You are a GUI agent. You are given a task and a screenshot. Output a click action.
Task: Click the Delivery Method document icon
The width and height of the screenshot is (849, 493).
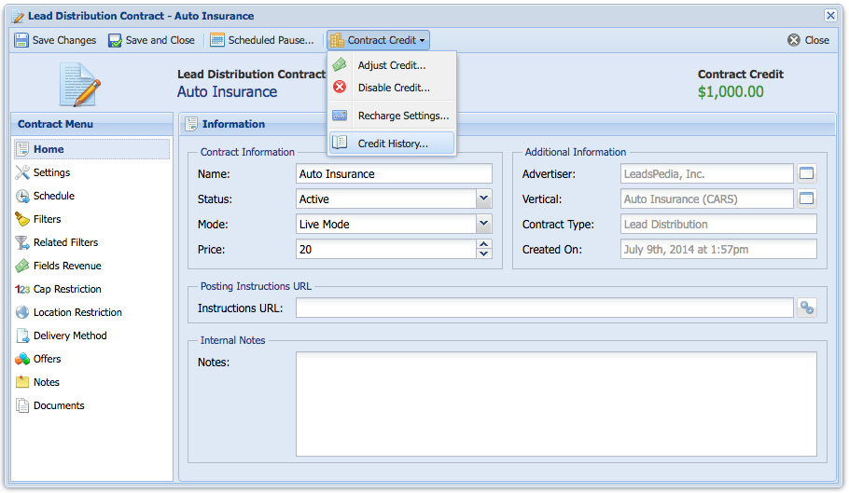pyautogui.click(x=22, y=336)
